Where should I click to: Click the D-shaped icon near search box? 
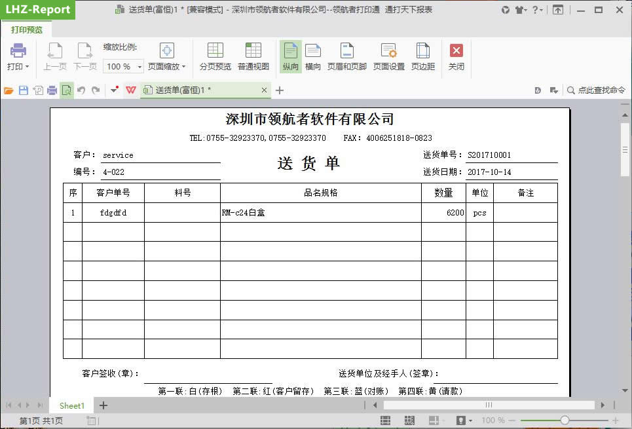[x=538, y=90]
